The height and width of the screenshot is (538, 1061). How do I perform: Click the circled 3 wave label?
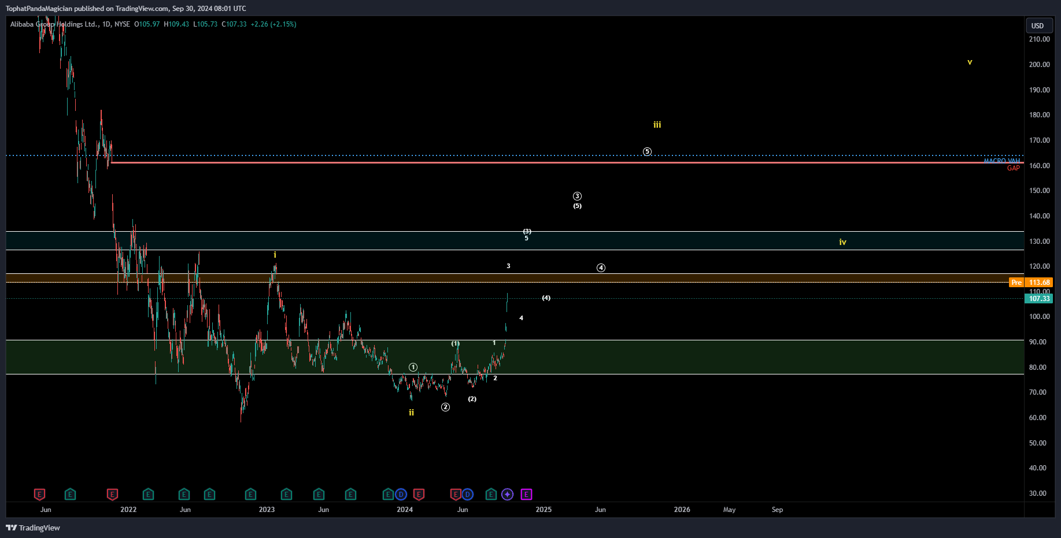coord(577,196)
